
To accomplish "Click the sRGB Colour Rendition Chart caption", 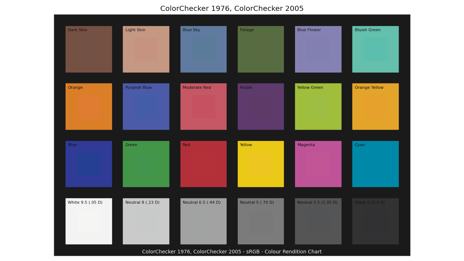I will click(232, 252).
